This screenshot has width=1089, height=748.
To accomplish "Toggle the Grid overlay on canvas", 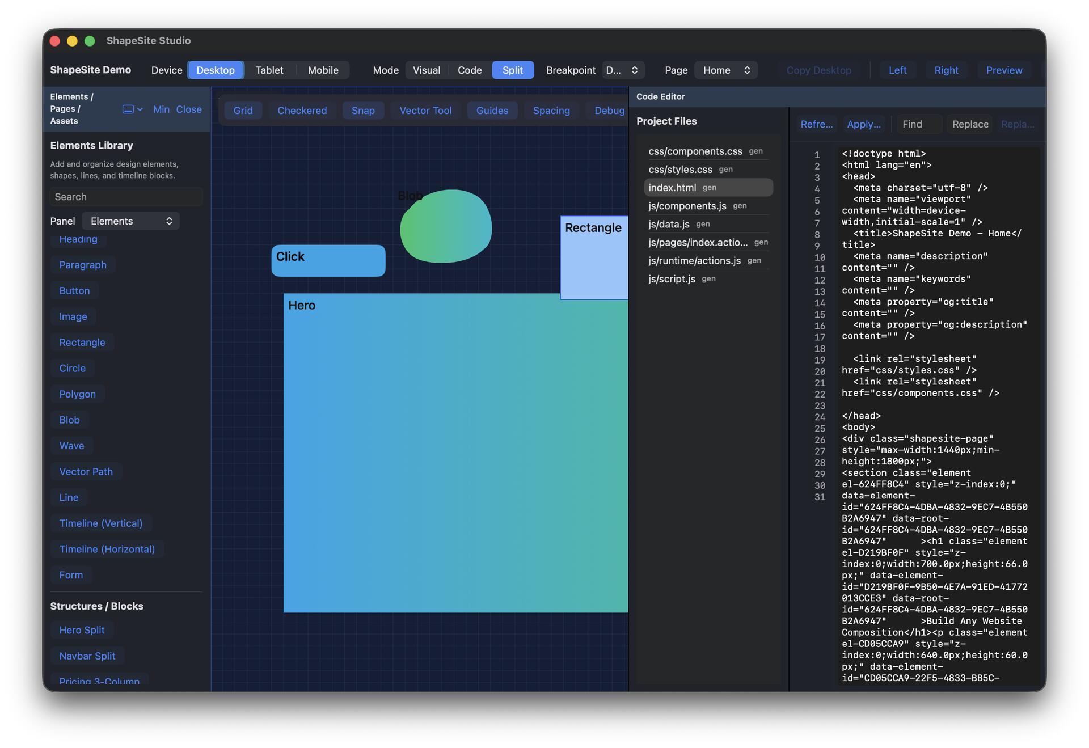I will pos(243,111).
